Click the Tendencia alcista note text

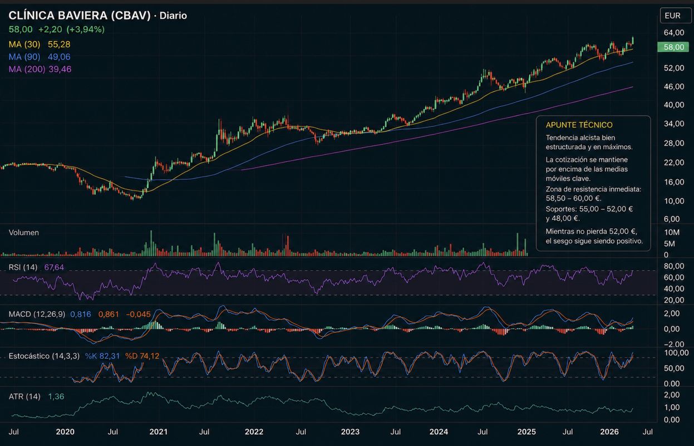point(589,142)
